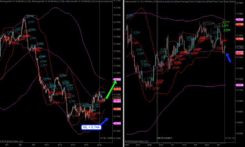The width and height of the screenshot is (245, 147).
Task: Click the green 0.7639 NetLines label on right chart
Action: pos(227,30)
